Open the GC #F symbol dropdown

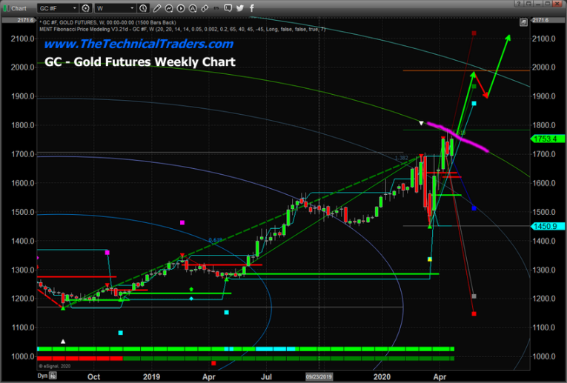click(58, 8)
